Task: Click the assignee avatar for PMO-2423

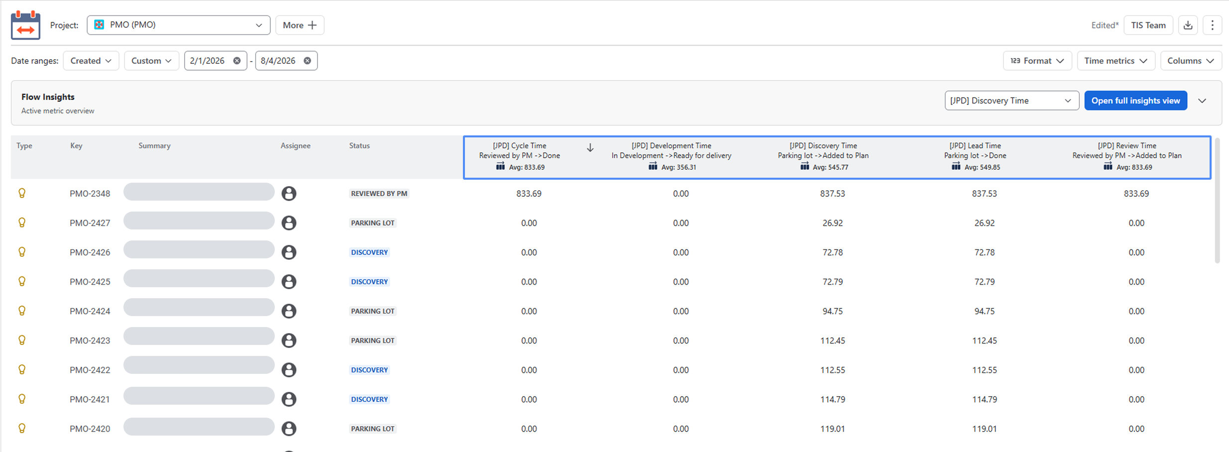Action: pos(289,340)
